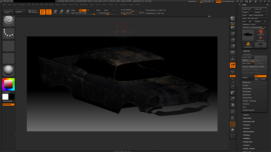Expand the Layers section
This screenshot has height=152, width=271.
tap(246, 115)
